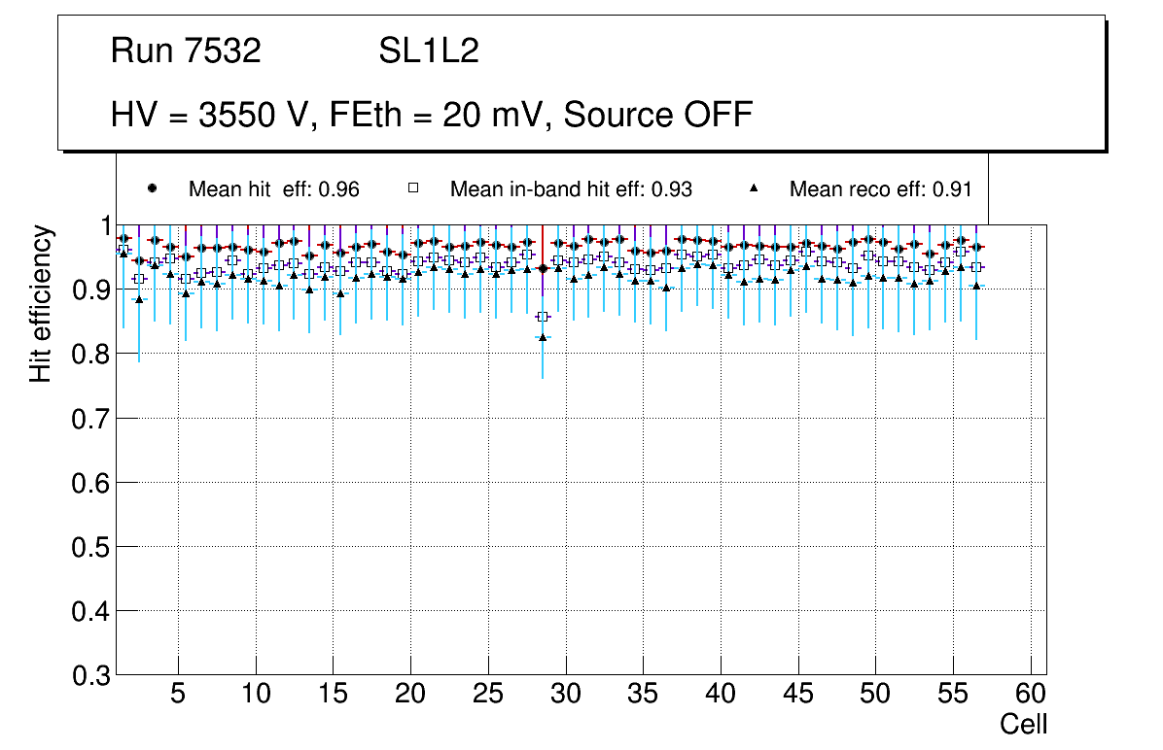Click the 'Hit efficiency' y-axis title

(x=41, y=303)
